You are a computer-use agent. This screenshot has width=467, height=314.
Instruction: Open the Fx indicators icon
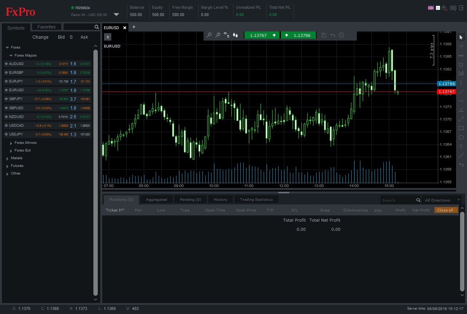324,35
